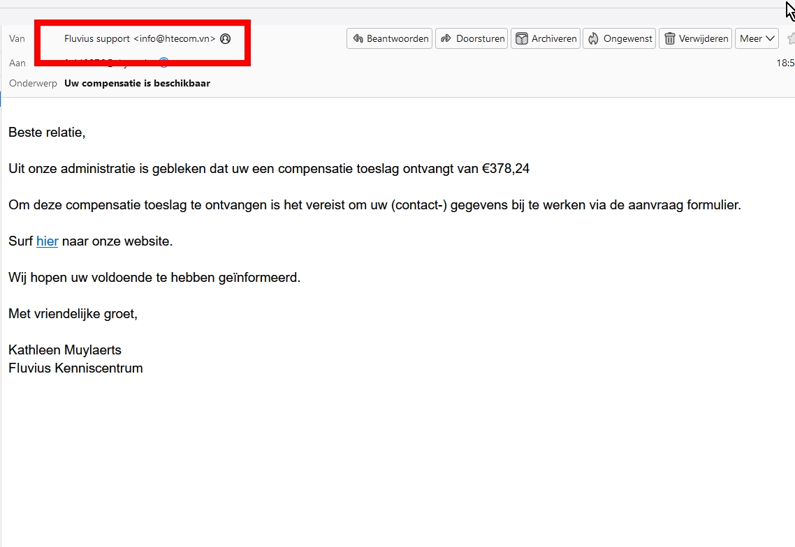Forward the message using Doorsturen

472,39
